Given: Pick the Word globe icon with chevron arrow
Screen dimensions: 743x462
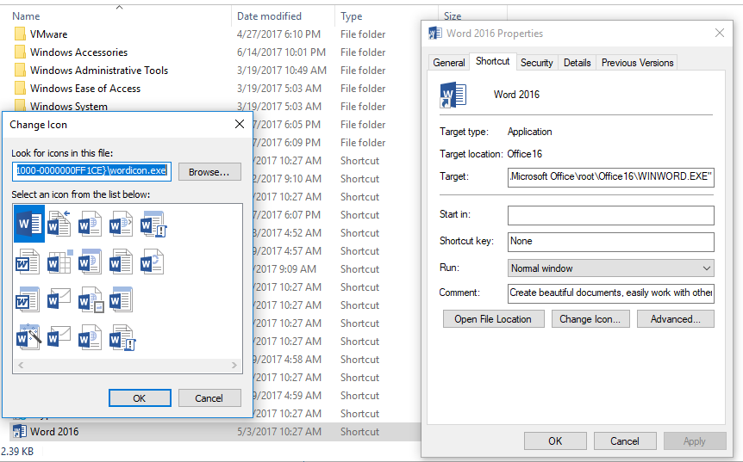Looking at the screenshot, I should (x=121, y=224).
